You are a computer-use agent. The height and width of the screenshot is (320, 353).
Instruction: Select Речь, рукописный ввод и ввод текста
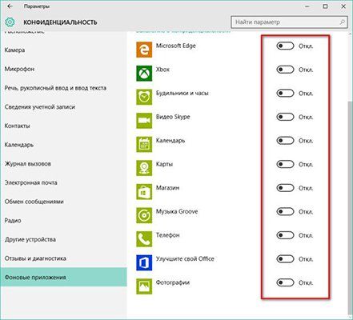63,88
